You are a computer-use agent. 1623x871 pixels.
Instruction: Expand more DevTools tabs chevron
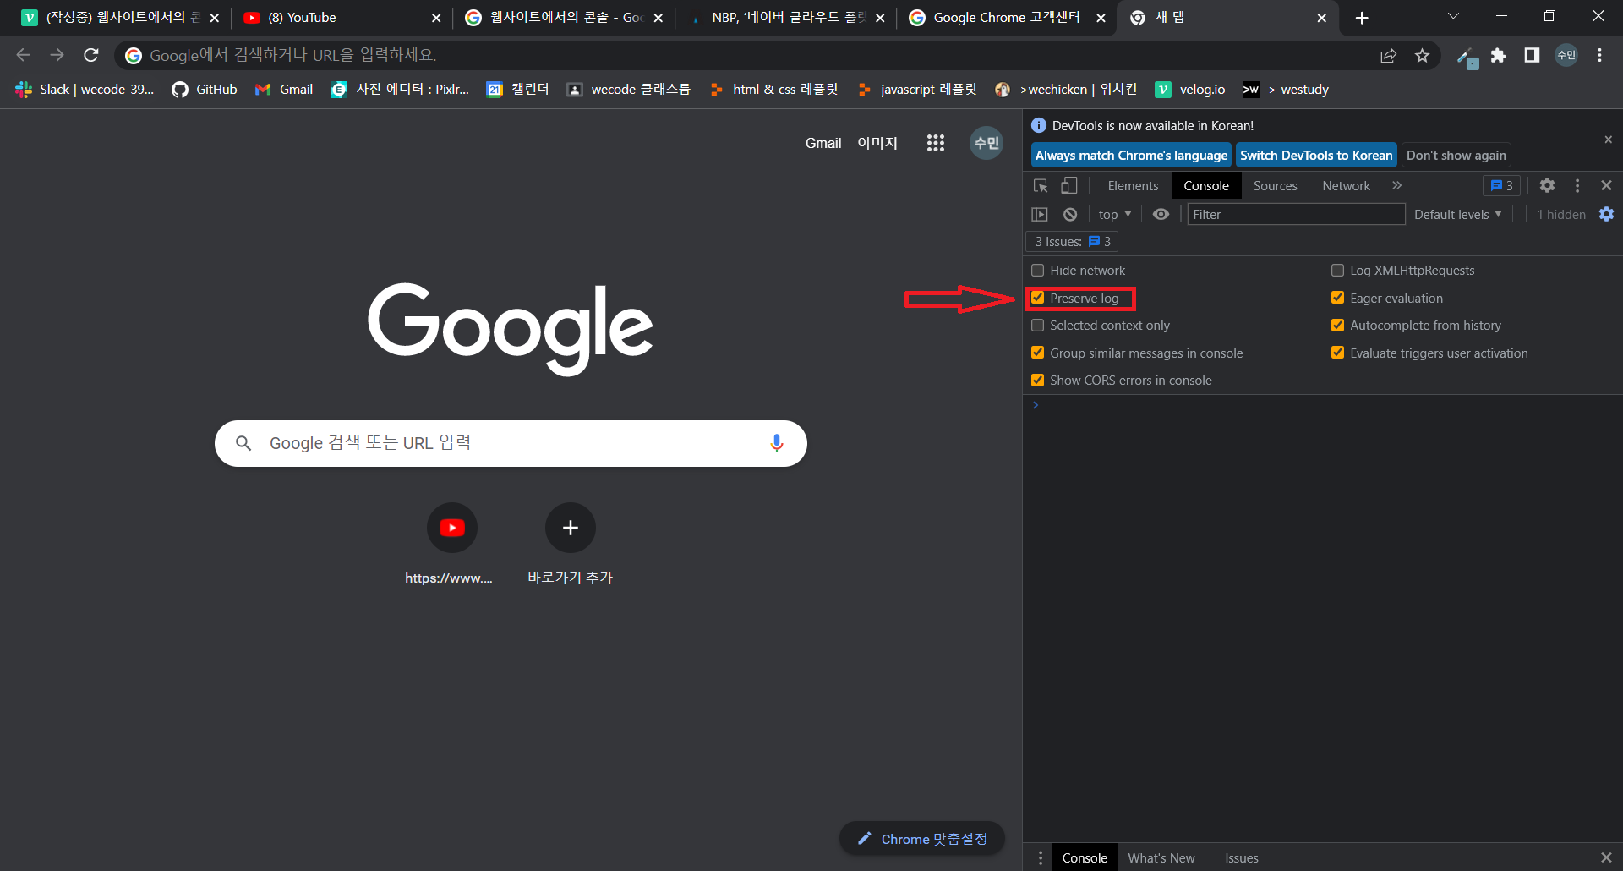click(1396, 186)
